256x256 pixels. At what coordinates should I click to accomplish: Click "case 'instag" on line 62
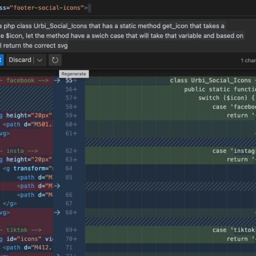[x=234, y=151]
